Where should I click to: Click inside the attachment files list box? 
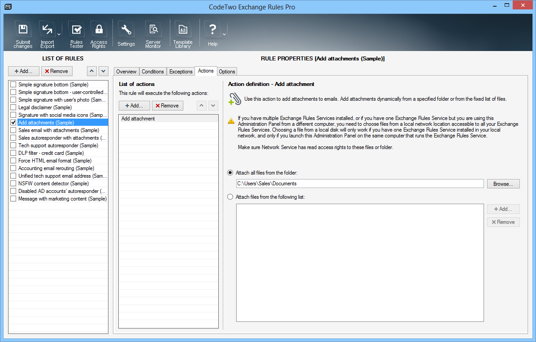(360, 263)
